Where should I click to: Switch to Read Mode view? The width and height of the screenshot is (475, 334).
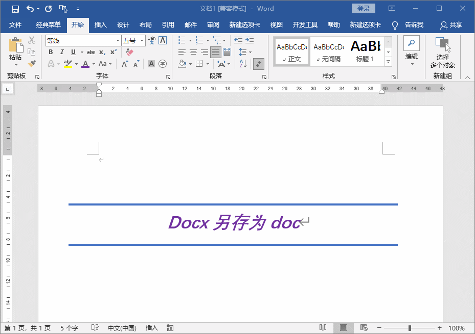pyautogui.click(x=323, y=328)
